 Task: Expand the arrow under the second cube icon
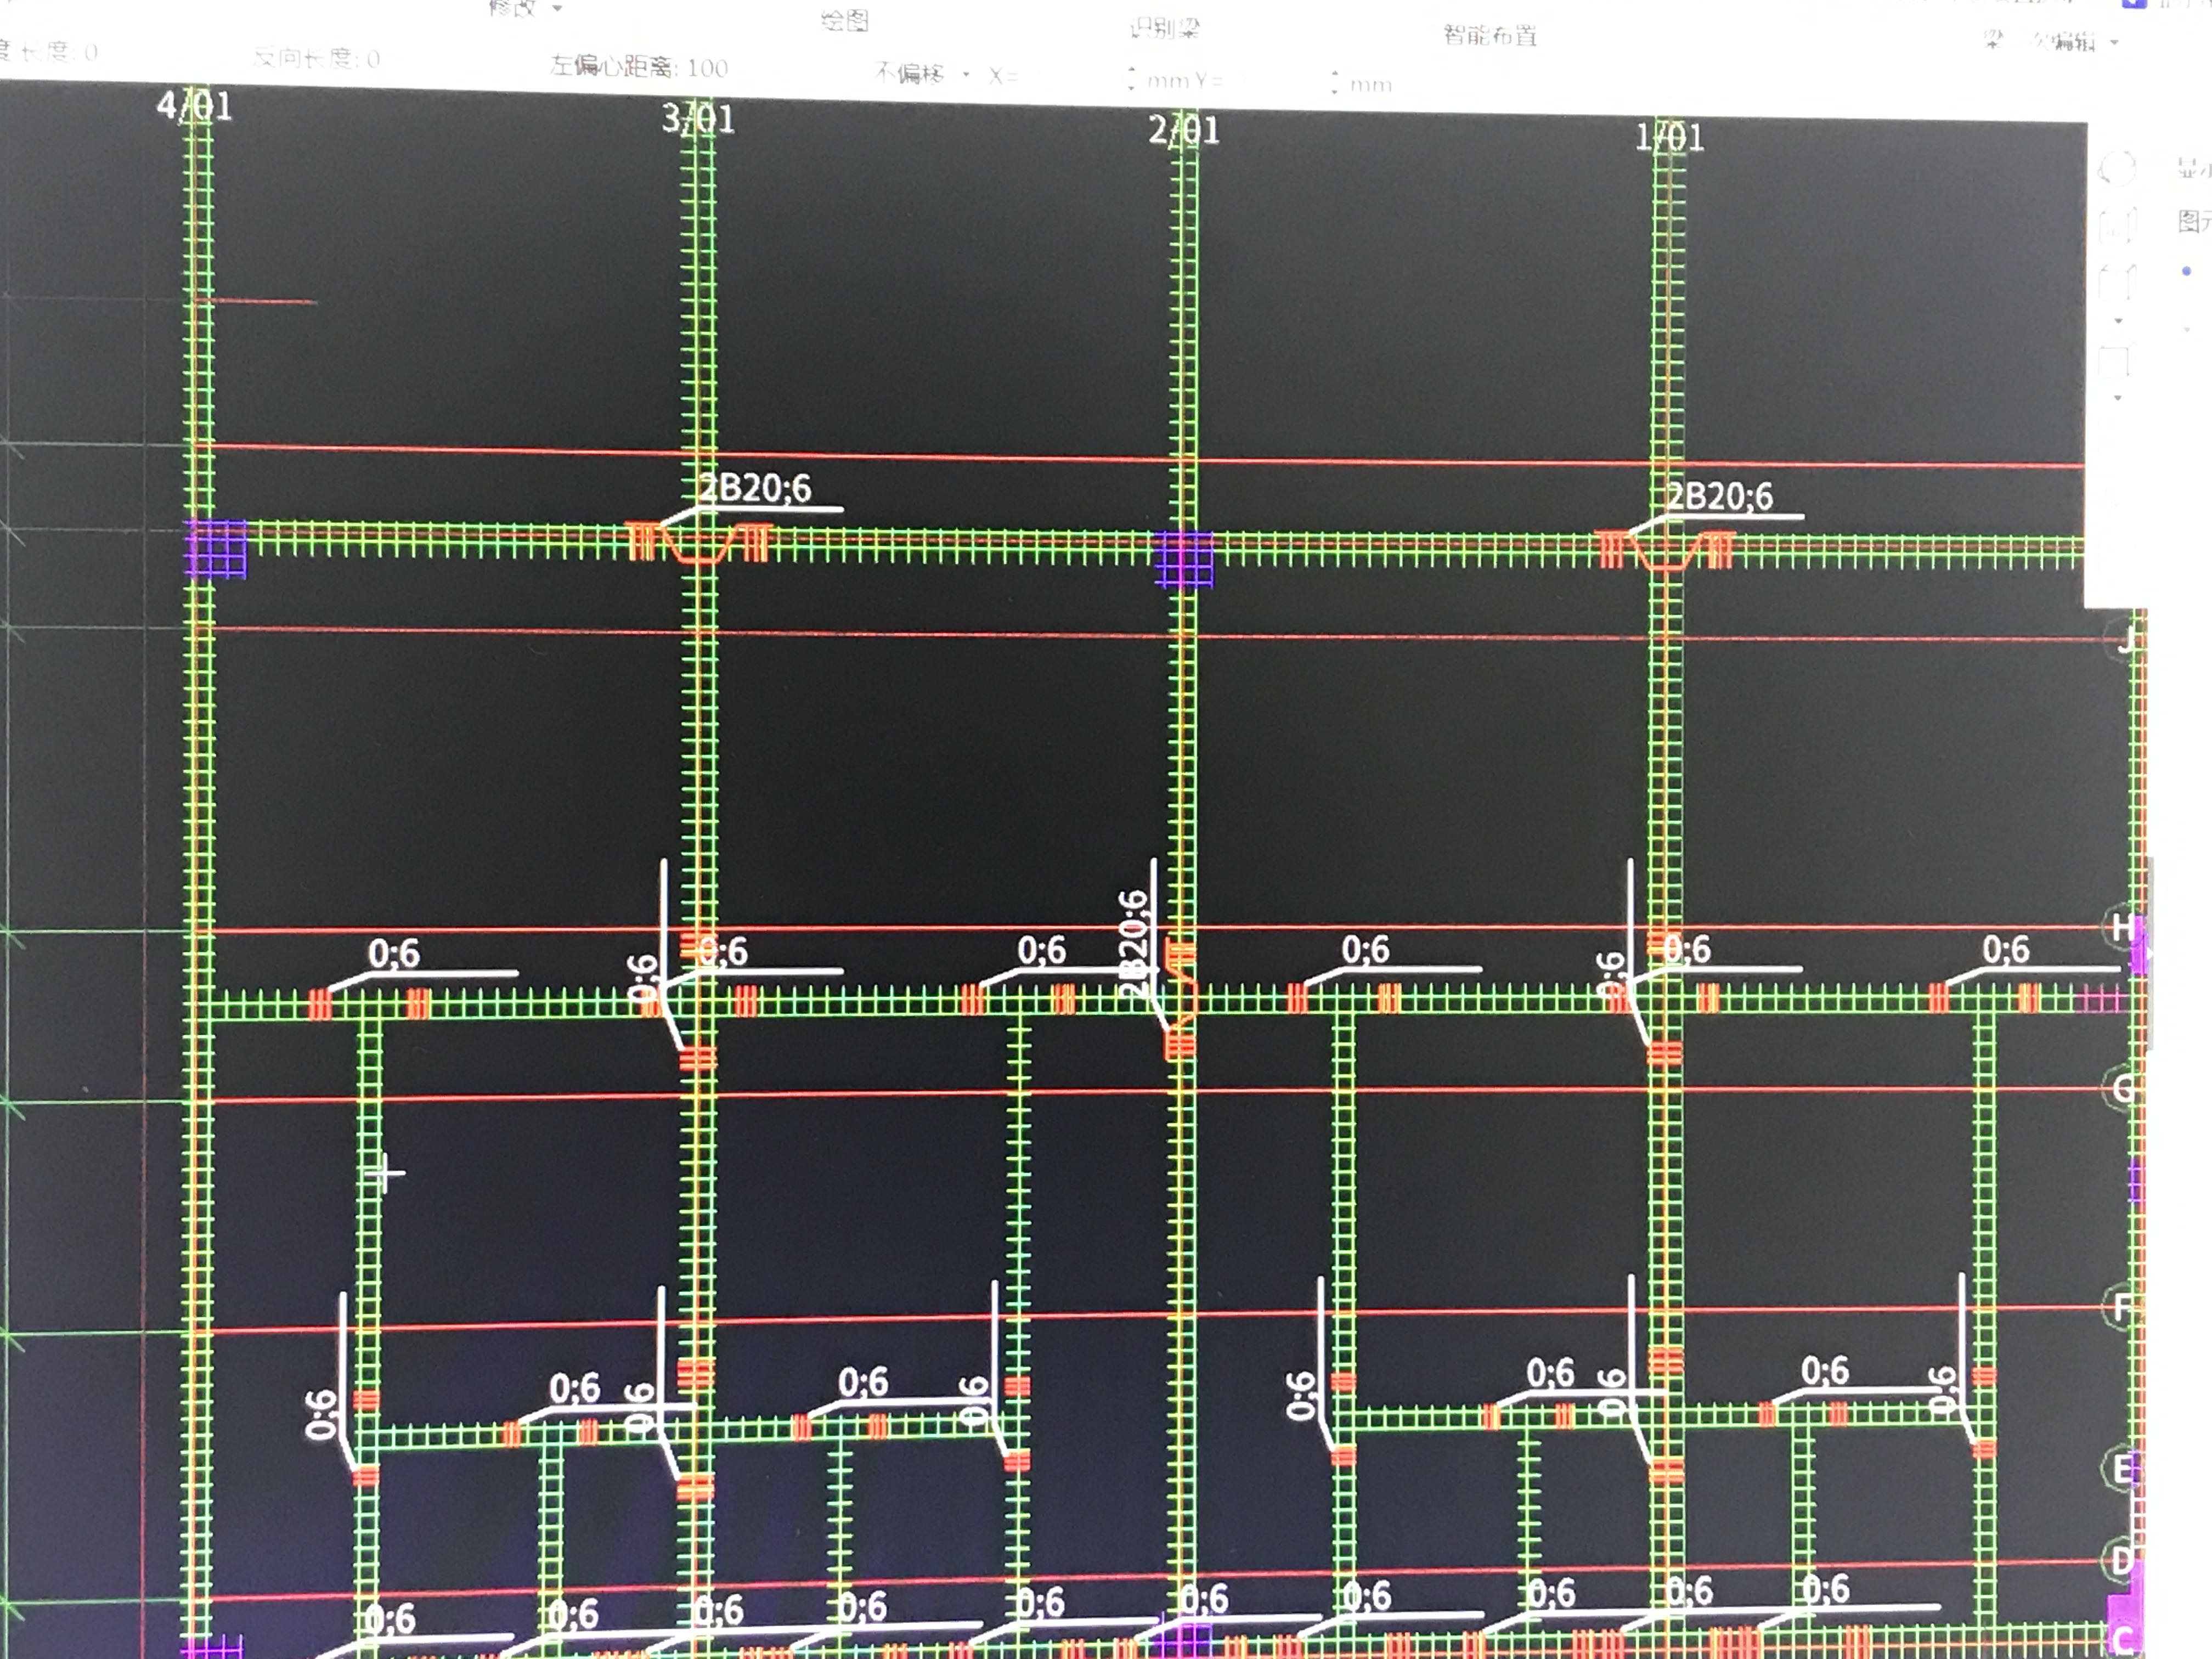pyautogui.click(x=2118, y=321)
